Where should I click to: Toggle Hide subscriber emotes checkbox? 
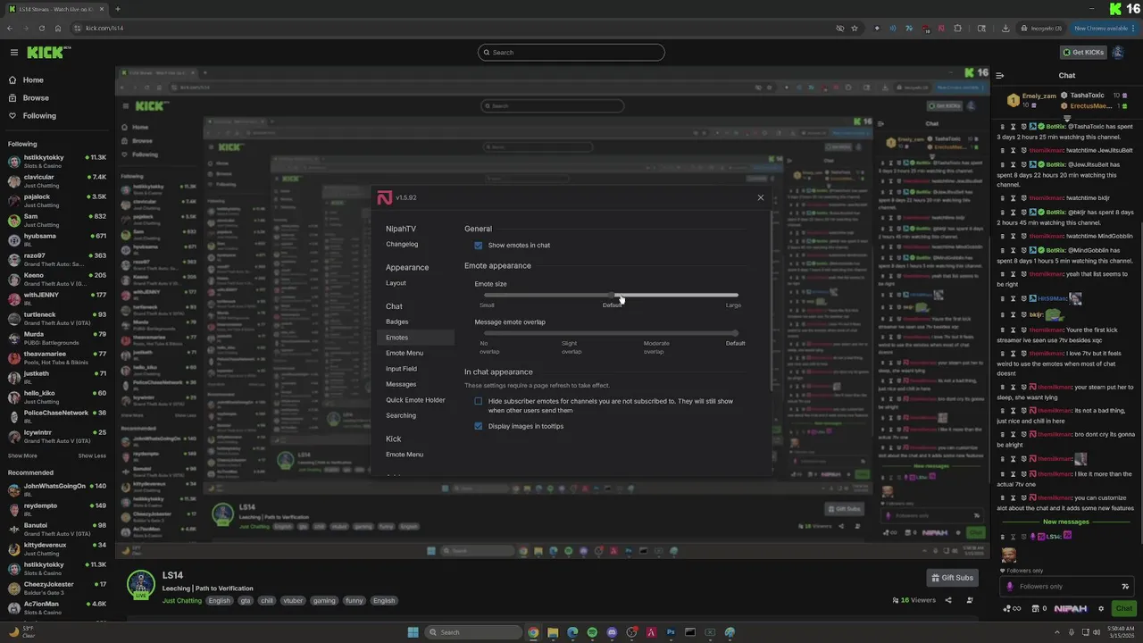(479, 402)
